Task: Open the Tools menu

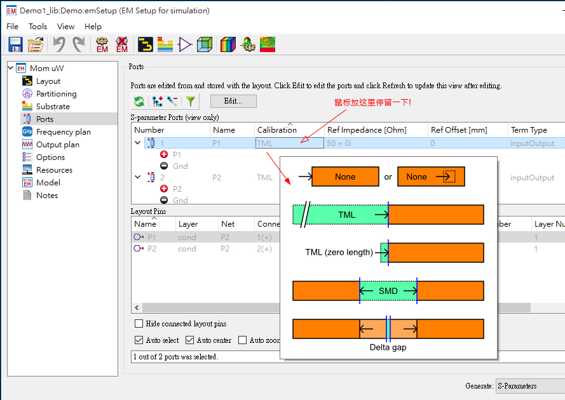Action: click(38, 26)
